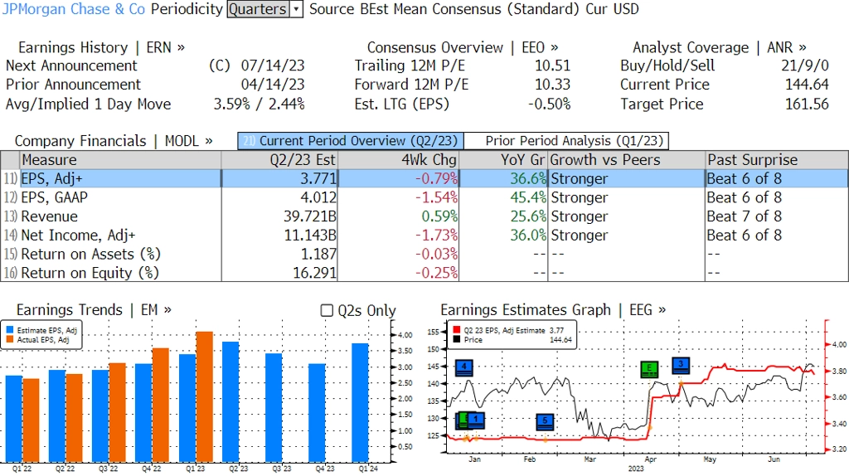Screen dimensions: 849x476
Task: Click the blue estimate bar for Q4'23
Action: (318, 413)
